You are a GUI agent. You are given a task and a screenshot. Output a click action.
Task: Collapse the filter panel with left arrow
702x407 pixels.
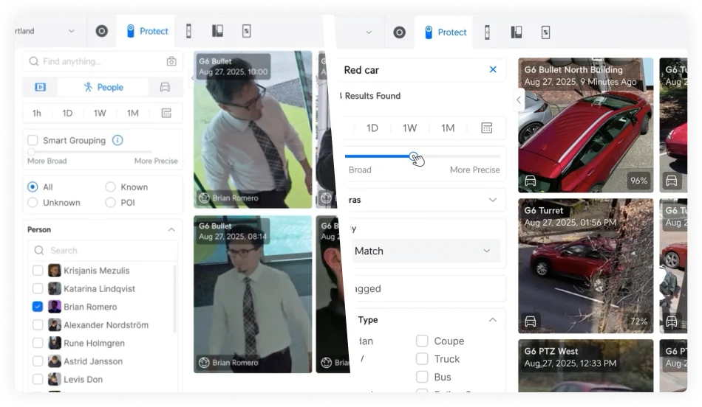pyautogui.click(x=519, y=100)
